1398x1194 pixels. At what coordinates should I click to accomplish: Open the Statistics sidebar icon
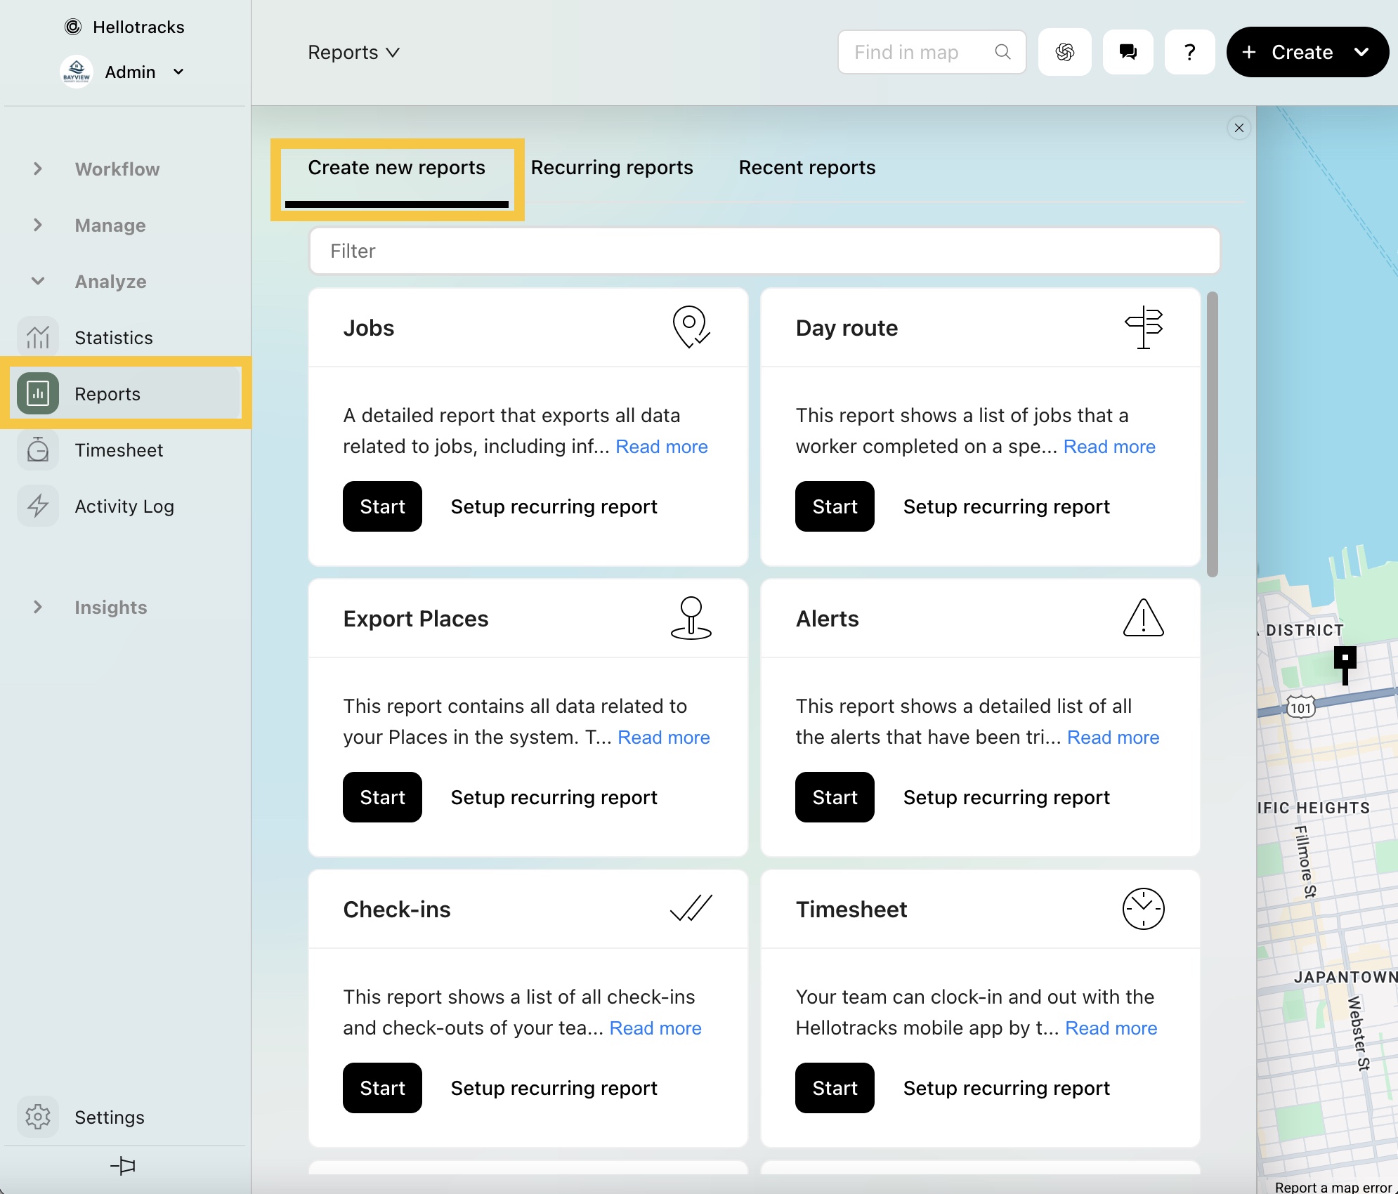(x=38, y=338)
